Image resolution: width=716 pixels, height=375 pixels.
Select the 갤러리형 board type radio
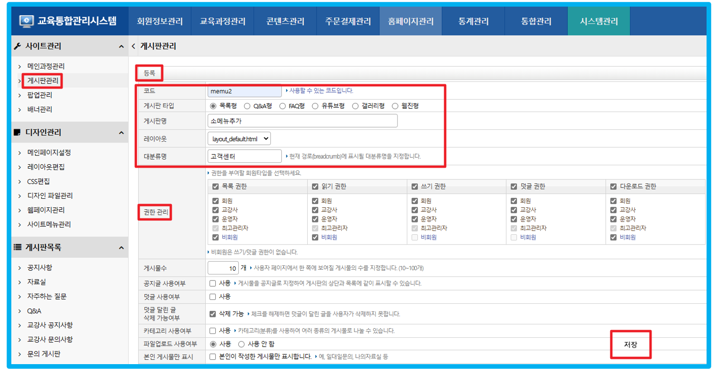pyautogui.click(x=355, y=106)
